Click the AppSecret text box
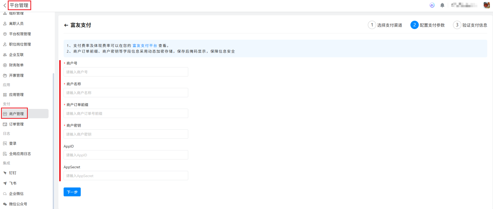Viewport: 493px width, 209px height. point(126,176)
